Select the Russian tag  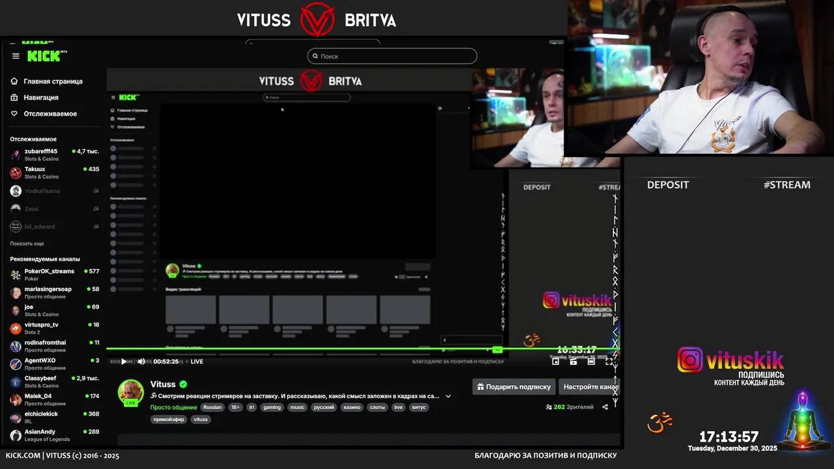[212, 407]
